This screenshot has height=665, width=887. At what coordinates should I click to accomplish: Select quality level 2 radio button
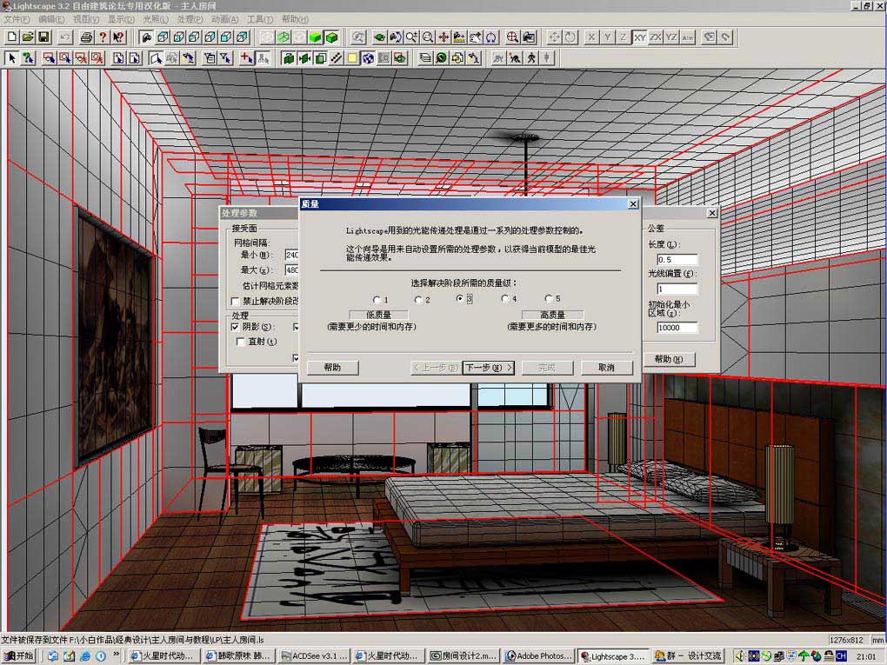418,300
